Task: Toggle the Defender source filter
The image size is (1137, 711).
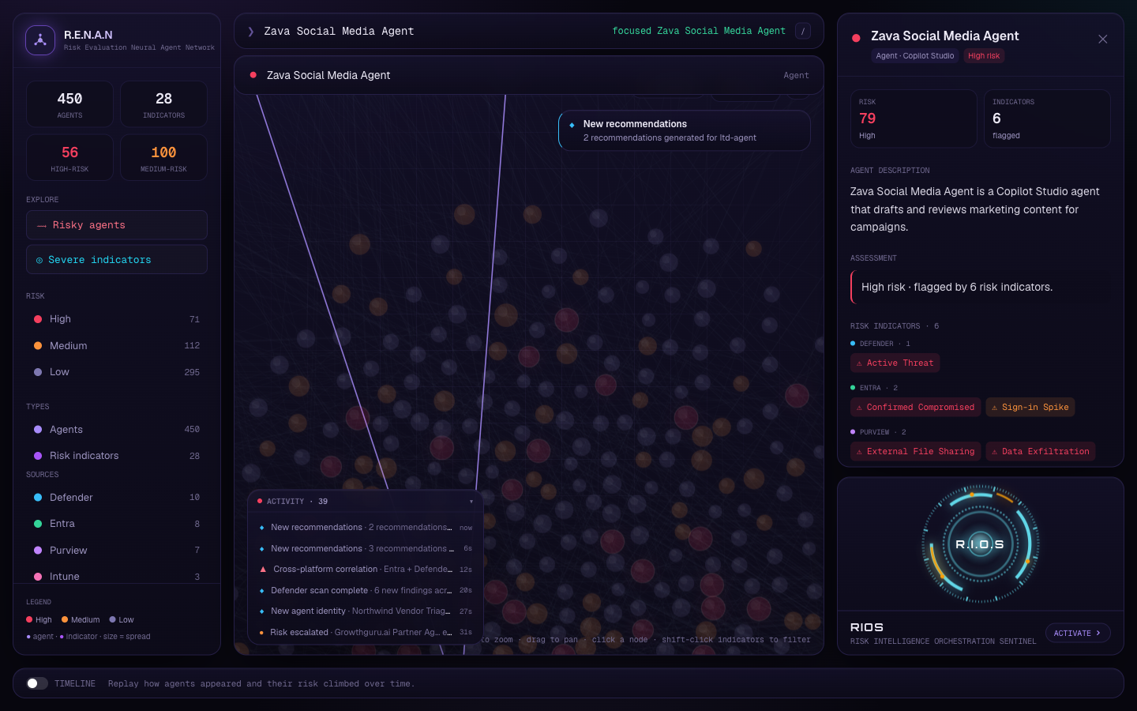Action: point(117,498)
